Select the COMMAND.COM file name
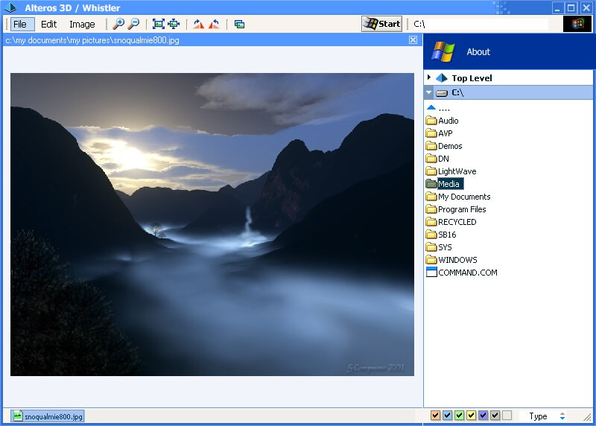The width and height of the screenshot is (596, 426). [x=468, y=273]
